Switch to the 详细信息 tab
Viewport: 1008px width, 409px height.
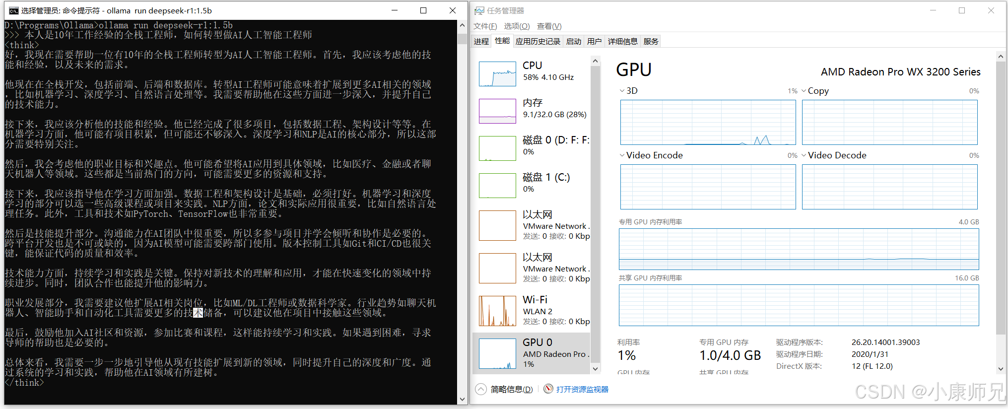(x=623, y=41)
